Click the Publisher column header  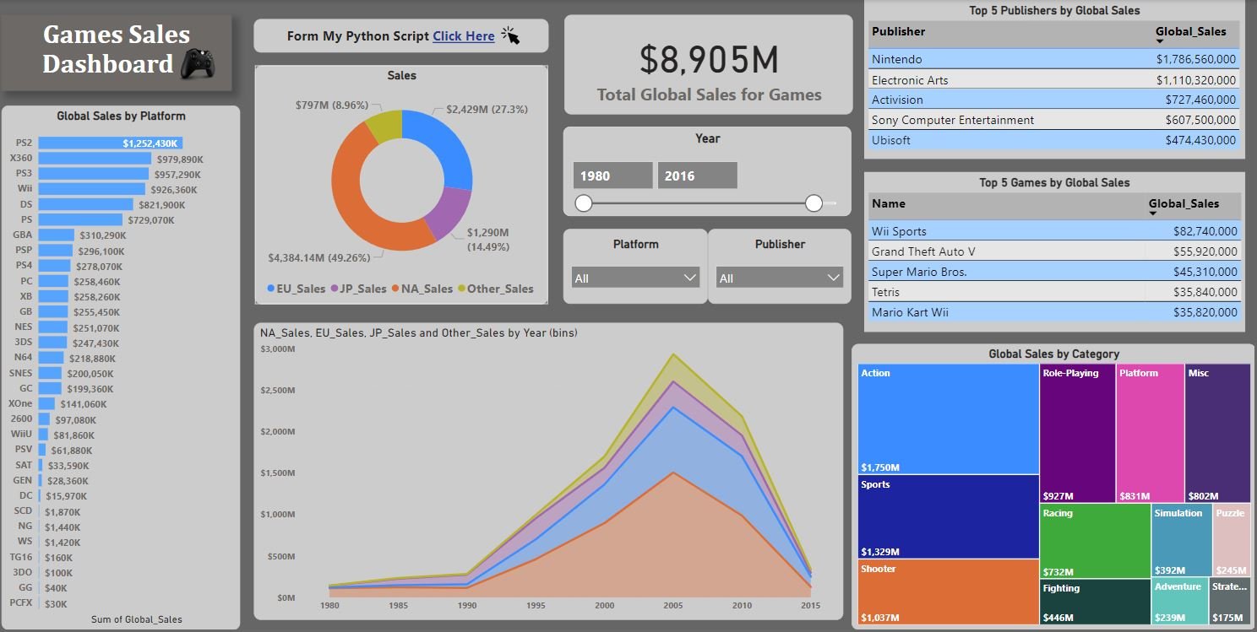pyautogui.click(x=898, y=32)
